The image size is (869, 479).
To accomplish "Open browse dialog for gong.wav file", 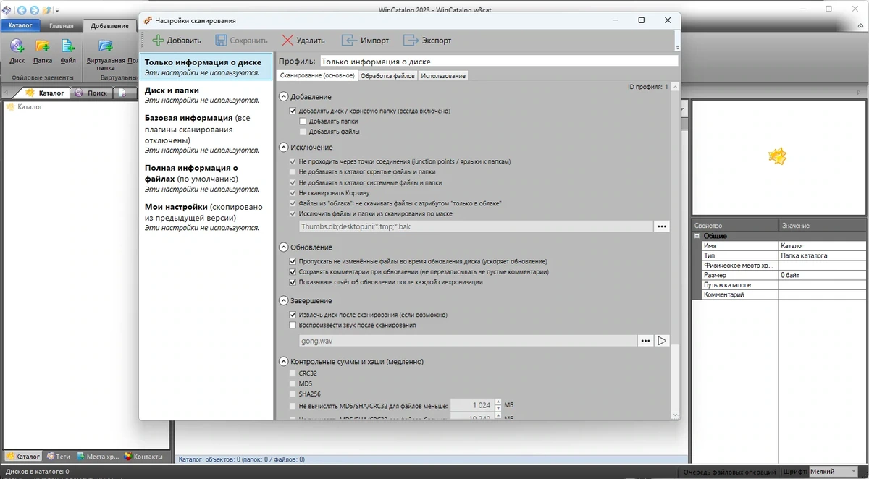I will [645, 341].
